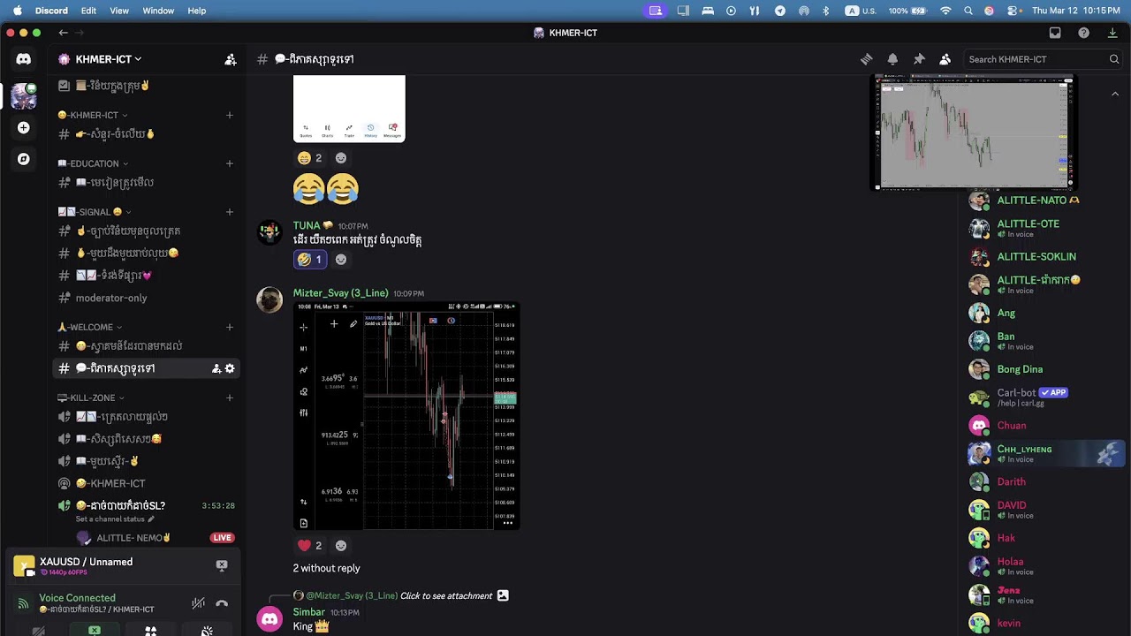Open Discord direct messages home button
The height and width of the screenshot is (636, 1131).
coord(24,59)
